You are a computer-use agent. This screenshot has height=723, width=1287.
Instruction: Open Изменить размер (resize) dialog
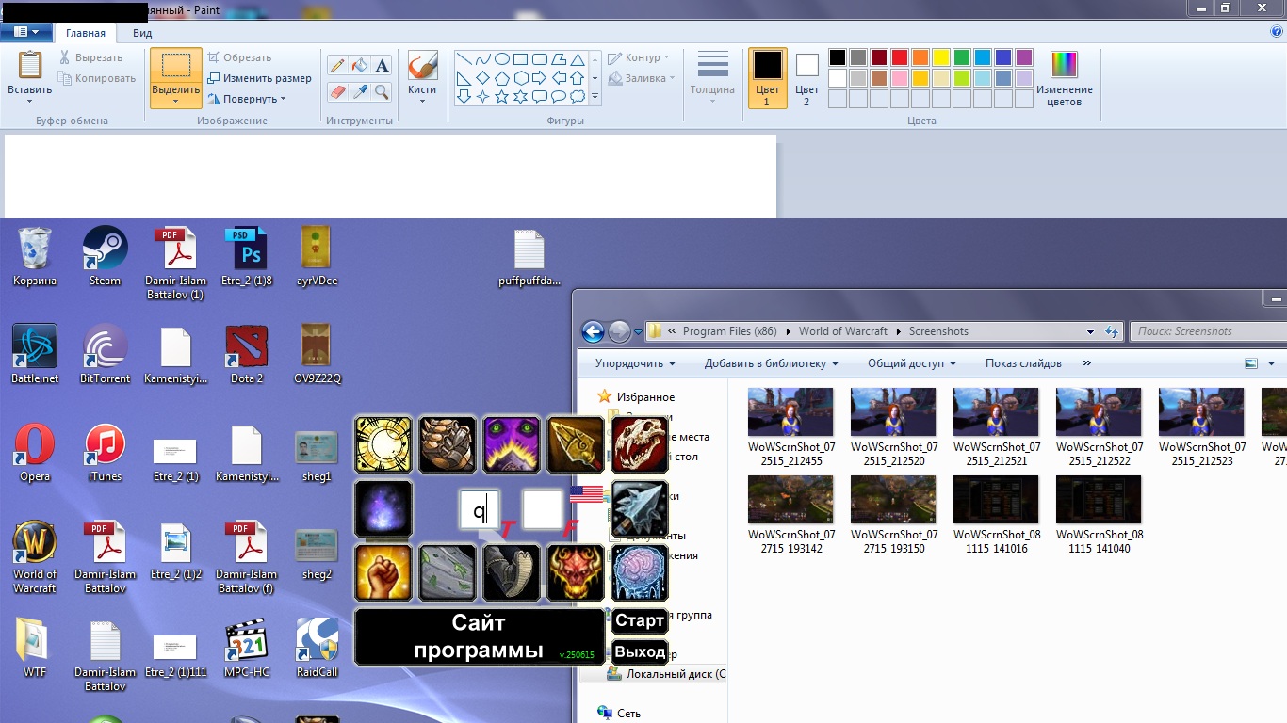tap(259, 78)
